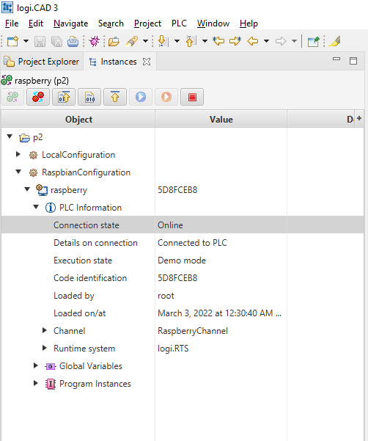Screen dimensions: 368x441
Task: Collapse the raspberry resource node
Action: (27, 189)
